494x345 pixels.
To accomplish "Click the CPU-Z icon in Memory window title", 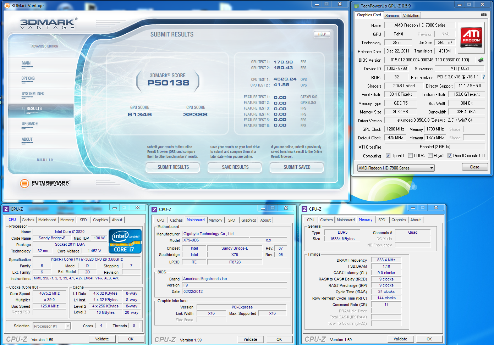I will 304,209.
